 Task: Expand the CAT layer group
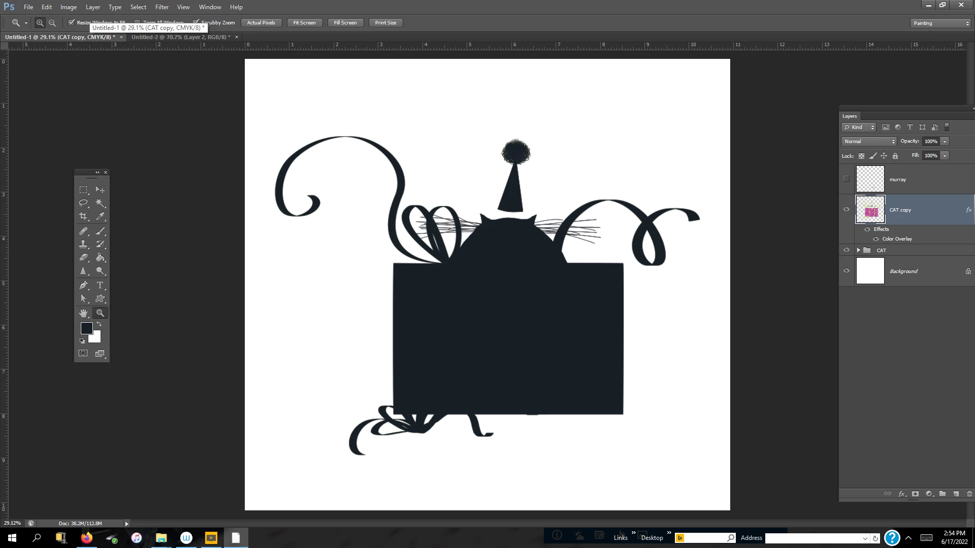click(859, 250)
